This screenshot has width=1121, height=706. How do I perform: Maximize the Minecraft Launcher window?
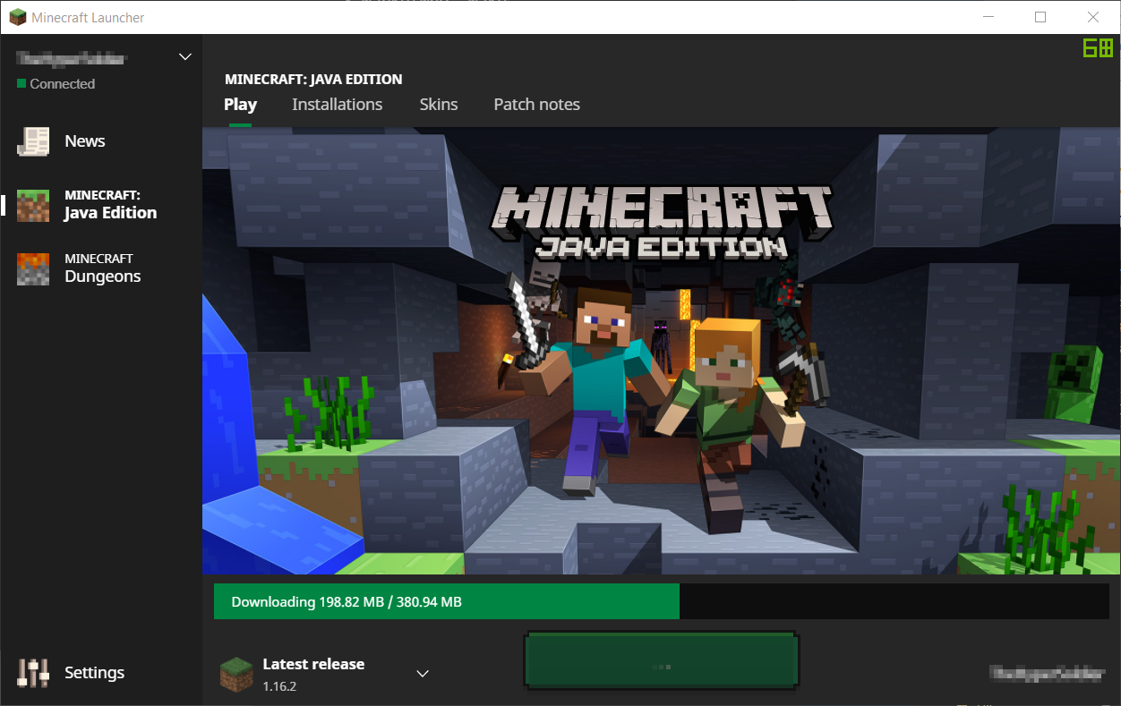(1040, 17)
